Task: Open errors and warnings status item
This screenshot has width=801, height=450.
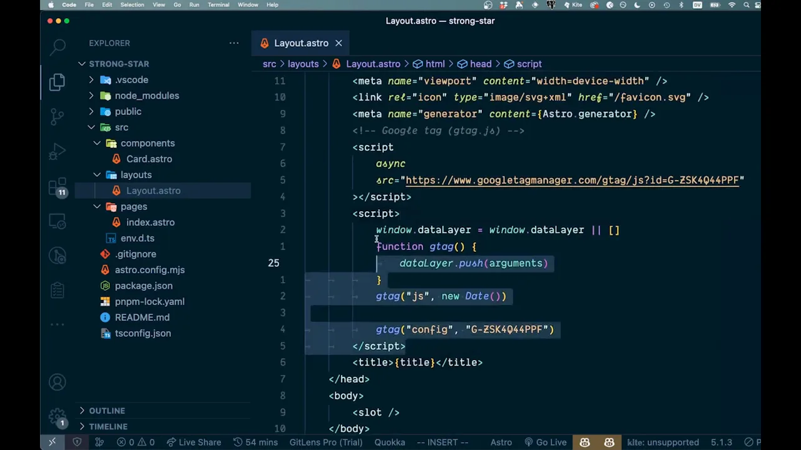Action: click(x=136, y=442)
